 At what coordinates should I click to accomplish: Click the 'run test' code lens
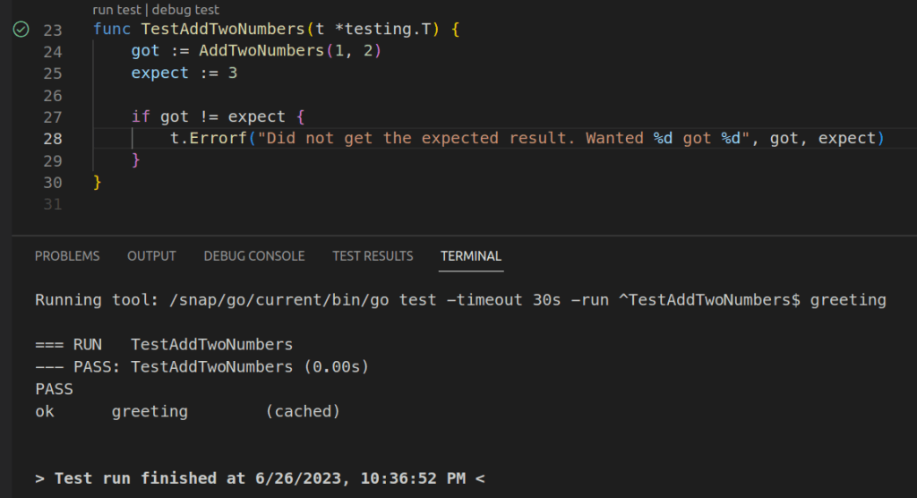pyautogui.click(x=116, y=11)
